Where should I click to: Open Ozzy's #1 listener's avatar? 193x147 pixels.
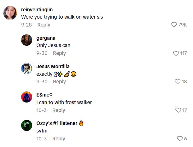click(x=26, y=125)
